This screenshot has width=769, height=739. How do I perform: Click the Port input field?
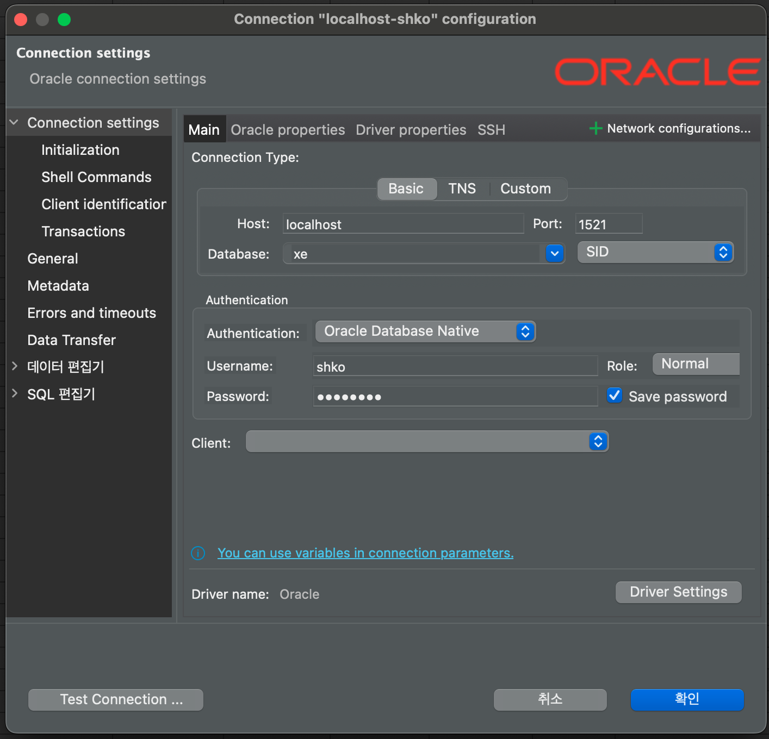point(609,224)
